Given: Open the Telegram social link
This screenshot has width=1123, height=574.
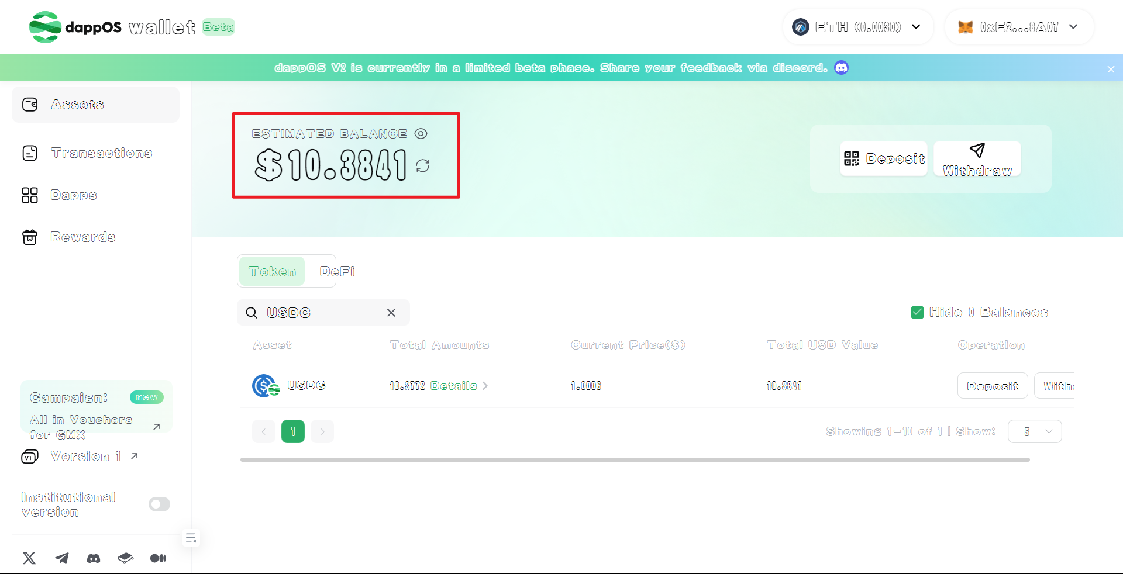Looking at the screenshot, I should coord(61,558).
